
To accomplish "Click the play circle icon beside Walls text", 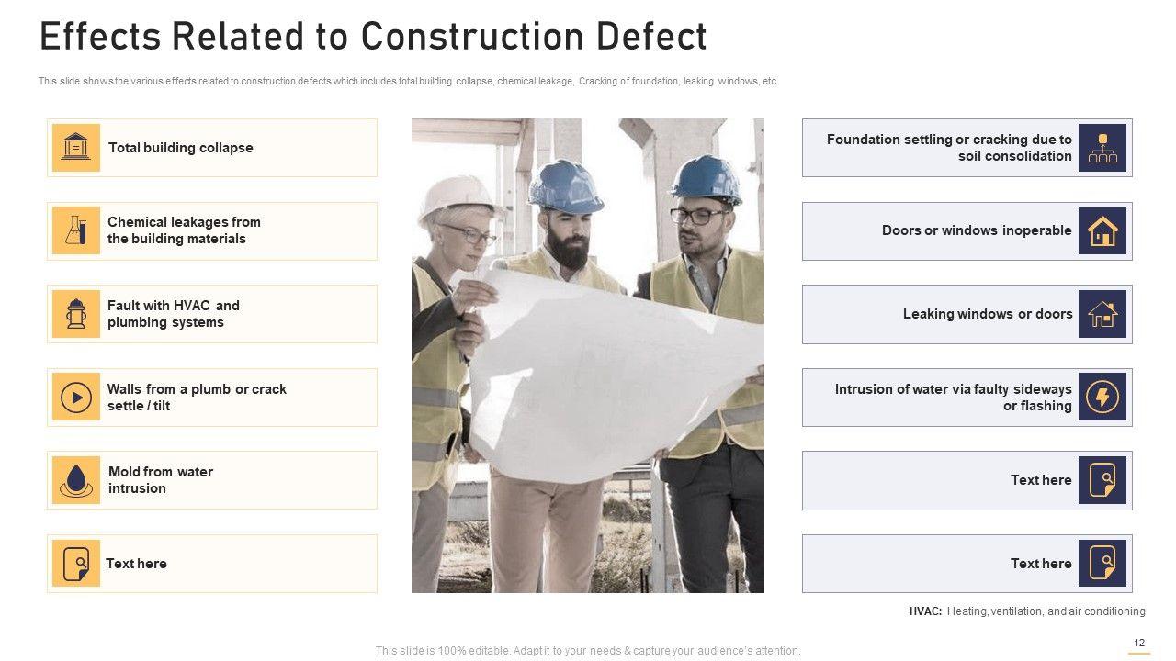I will tap(75, 398).
